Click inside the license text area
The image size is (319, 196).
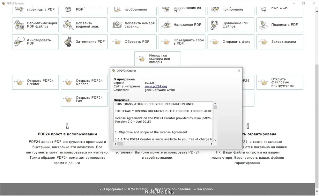point(163,122)
